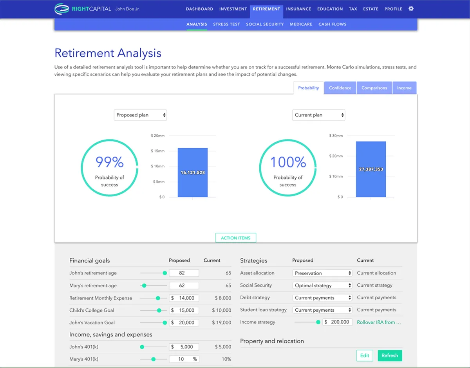The width and height of the screenshot is (470, 368).
Task: Click the 99% probability circle
Action: (x=110, y=168)
